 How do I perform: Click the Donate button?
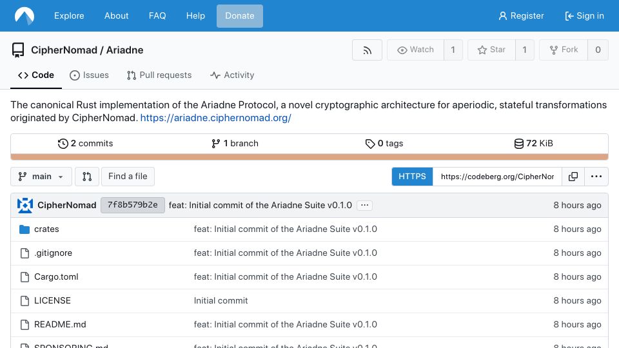coord(240,15)
